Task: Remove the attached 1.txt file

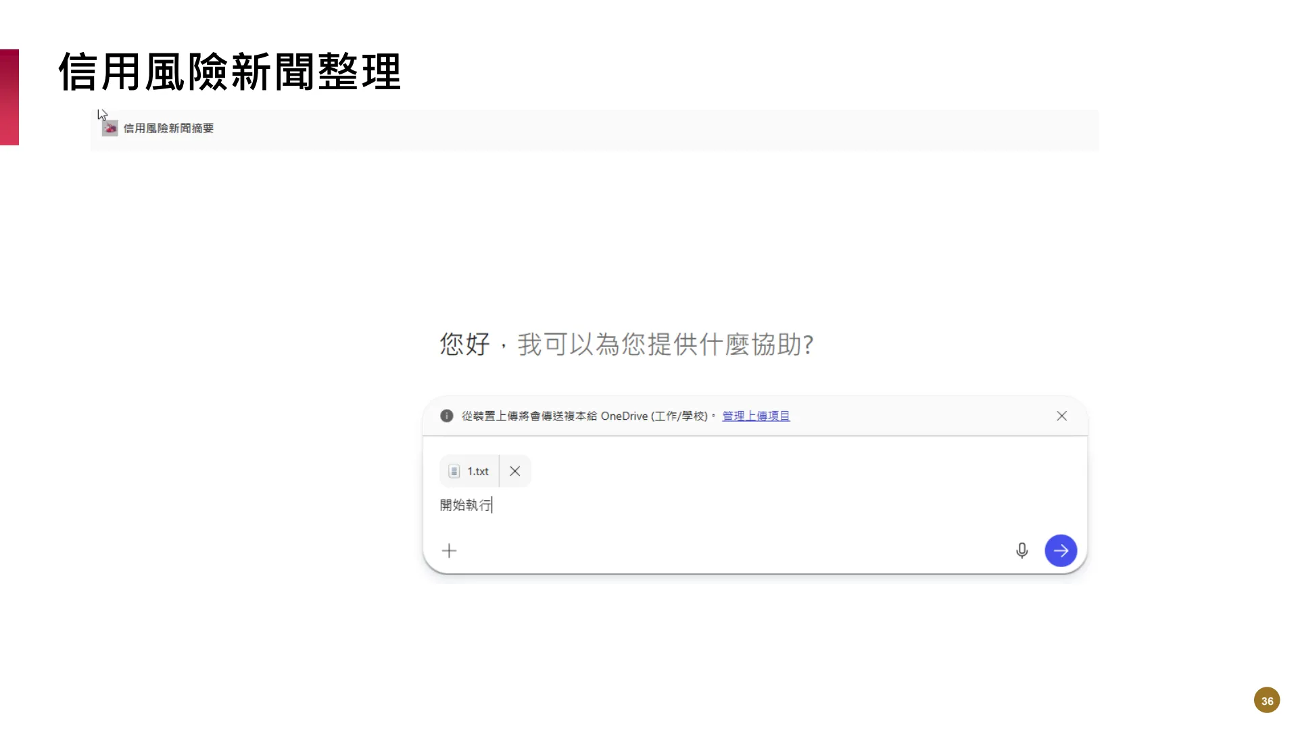Action: (x=515, y=471)
